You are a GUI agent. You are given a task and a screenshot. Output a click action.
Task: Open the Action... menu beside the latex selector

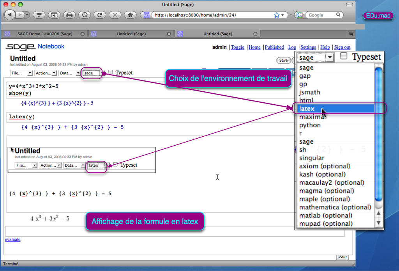point(50,165)
